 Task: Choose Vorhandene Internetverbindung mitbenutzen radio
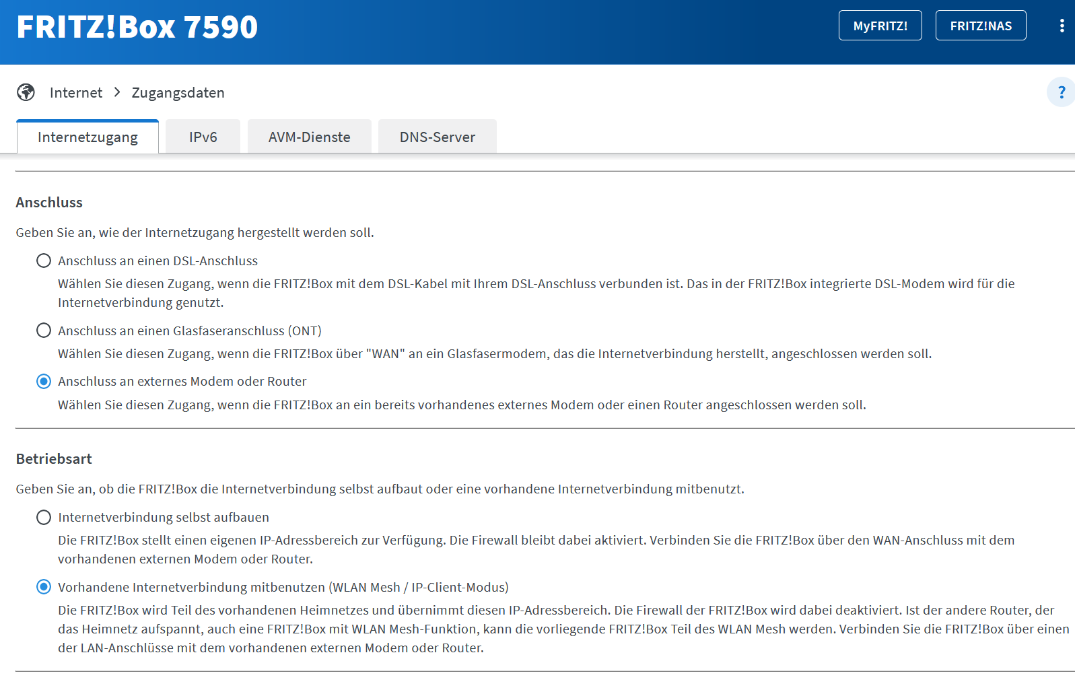click(44, 588)
